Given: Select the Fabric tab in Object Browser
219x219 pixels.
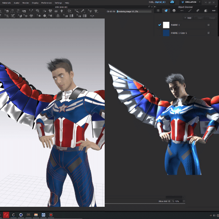Looking at the screenshot, I should point(166,11).
